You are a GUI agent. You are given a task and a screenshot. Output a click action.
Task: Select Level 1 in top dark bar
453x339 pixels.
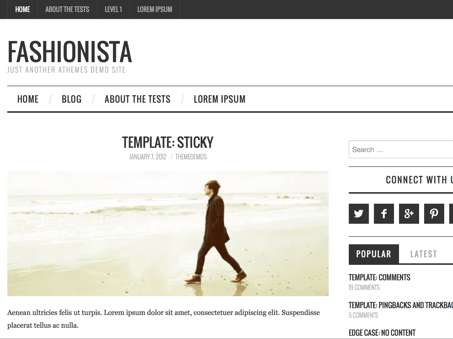point(113,10)
